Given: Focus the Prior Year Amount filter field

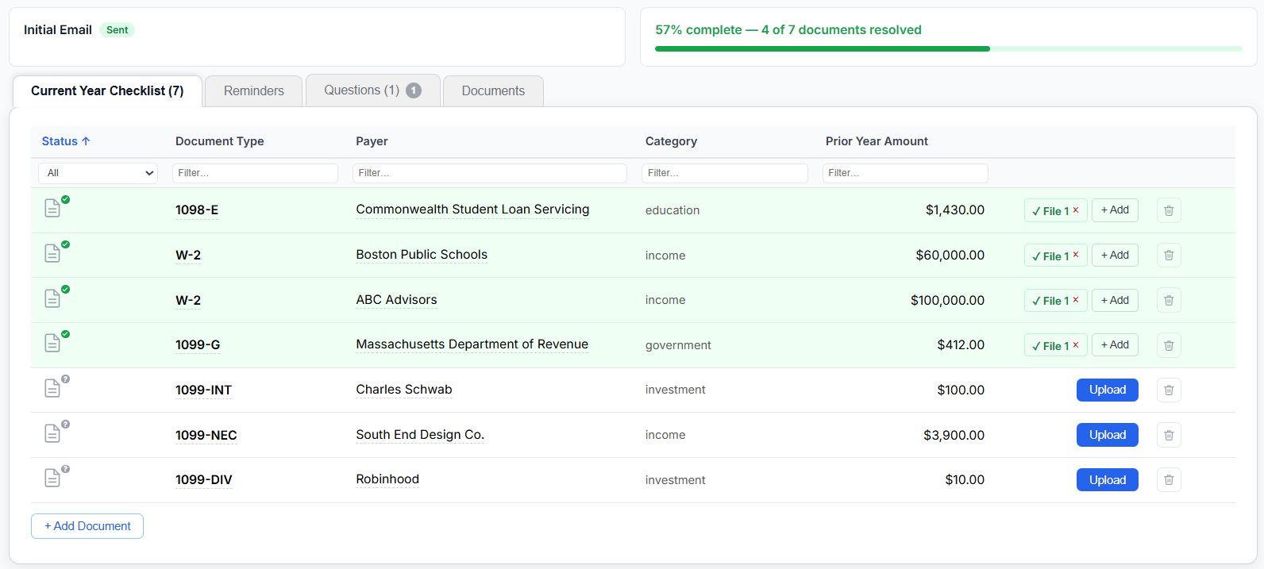Looking at the screenshot, I should (905, 173).
